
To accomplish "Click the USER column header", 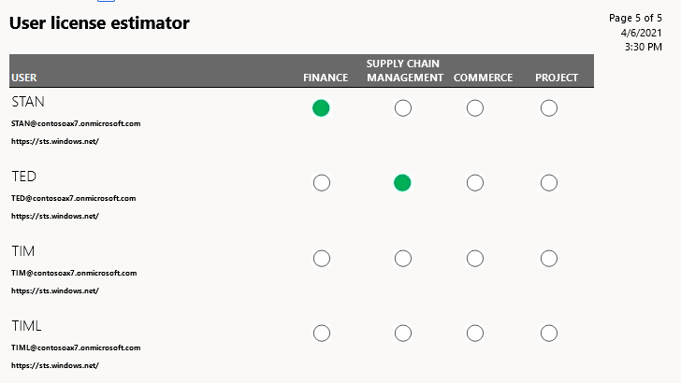I will pyautogui.click(x=24, y=78).
